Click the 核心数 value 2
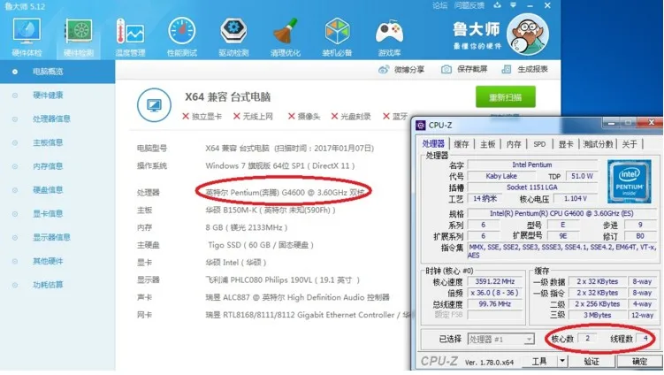The height and width of the screenshot is (375, 664). point(587,338)
